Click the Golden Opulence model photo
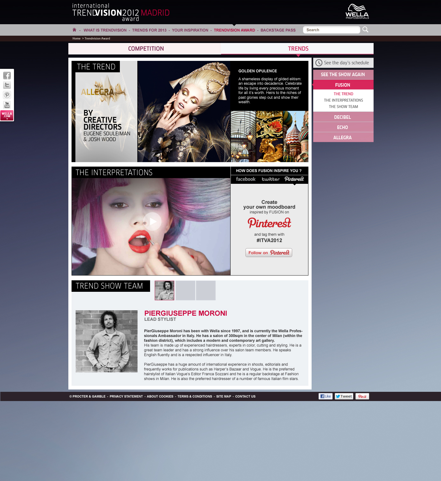 tap(184, 111)
